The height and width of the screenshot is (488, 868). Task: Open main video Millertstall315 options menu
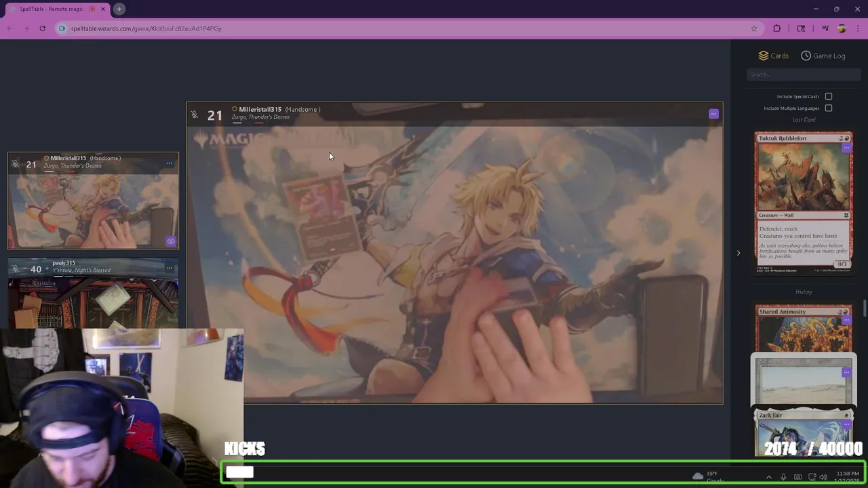click(x=713, y=114)
